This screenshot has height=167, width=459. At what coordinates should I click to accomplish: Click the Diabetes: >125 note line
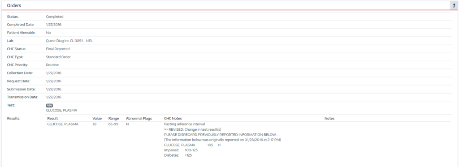coord(178,155)
